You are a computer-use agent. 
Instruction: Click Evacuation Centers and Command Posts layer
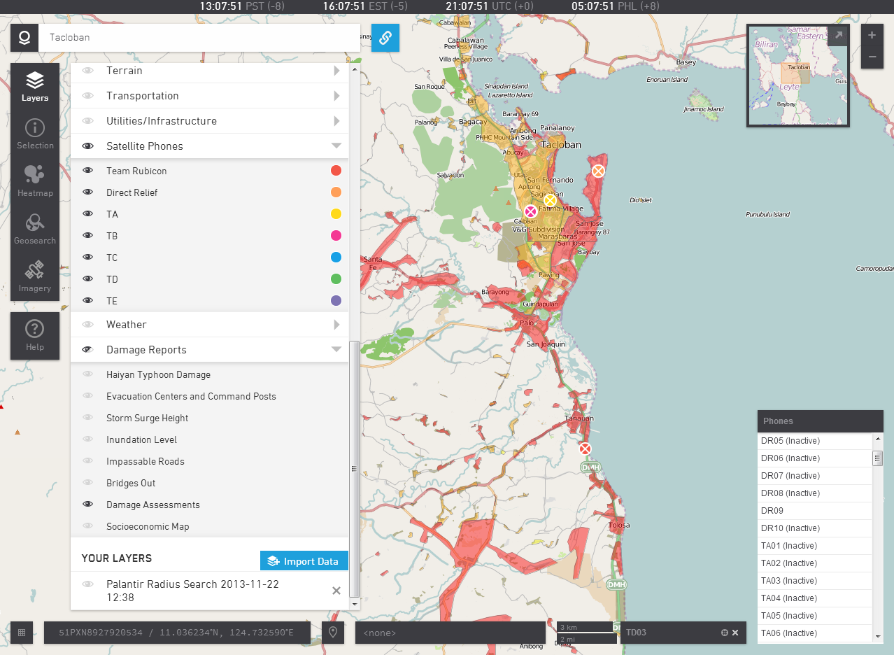point(191,396)
